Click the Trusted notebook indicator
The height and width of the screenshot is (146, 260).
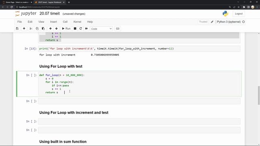(x=203, y=21)
